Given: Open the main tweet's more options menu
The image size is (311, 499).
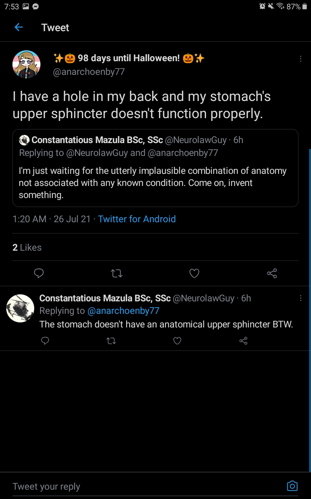Looking at the screenshot, I should click(301, 59).
